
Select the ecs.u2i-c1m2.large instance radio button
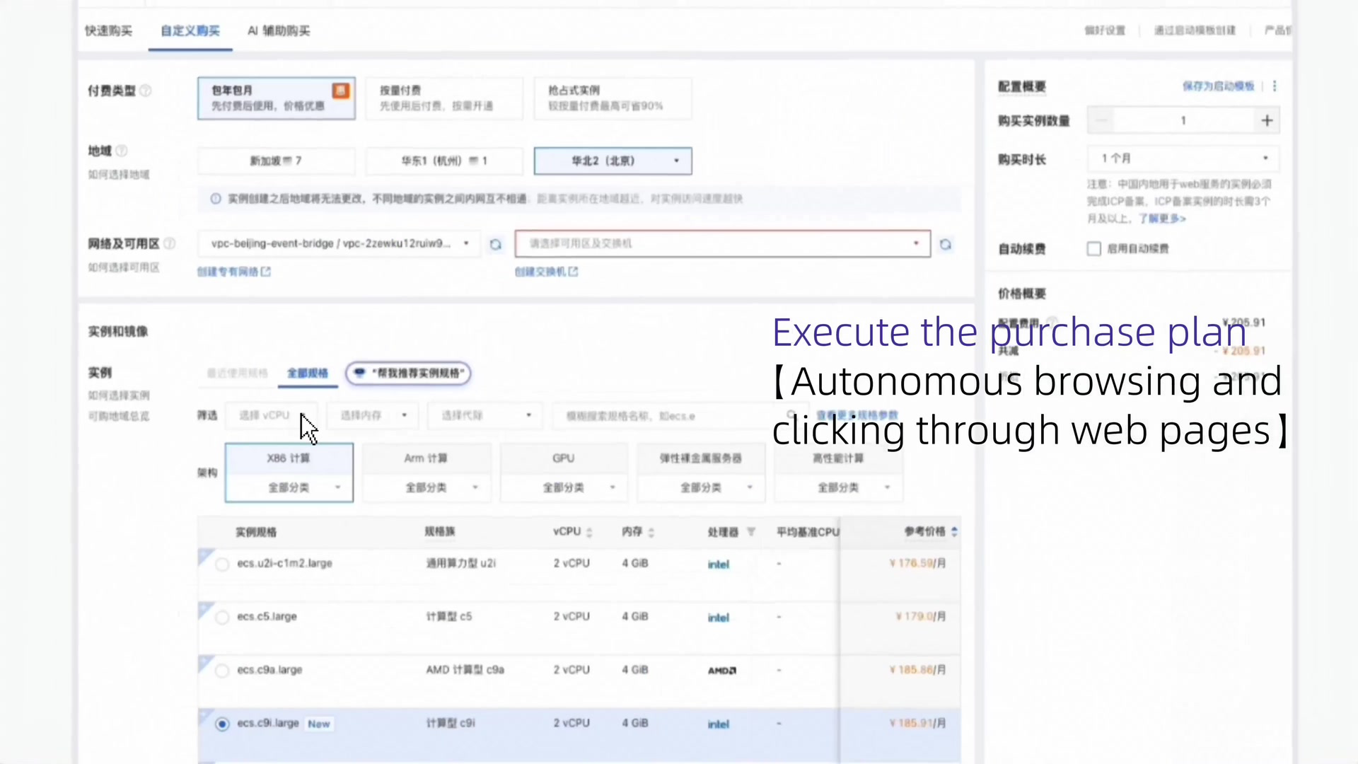click(x=222, y=565)
